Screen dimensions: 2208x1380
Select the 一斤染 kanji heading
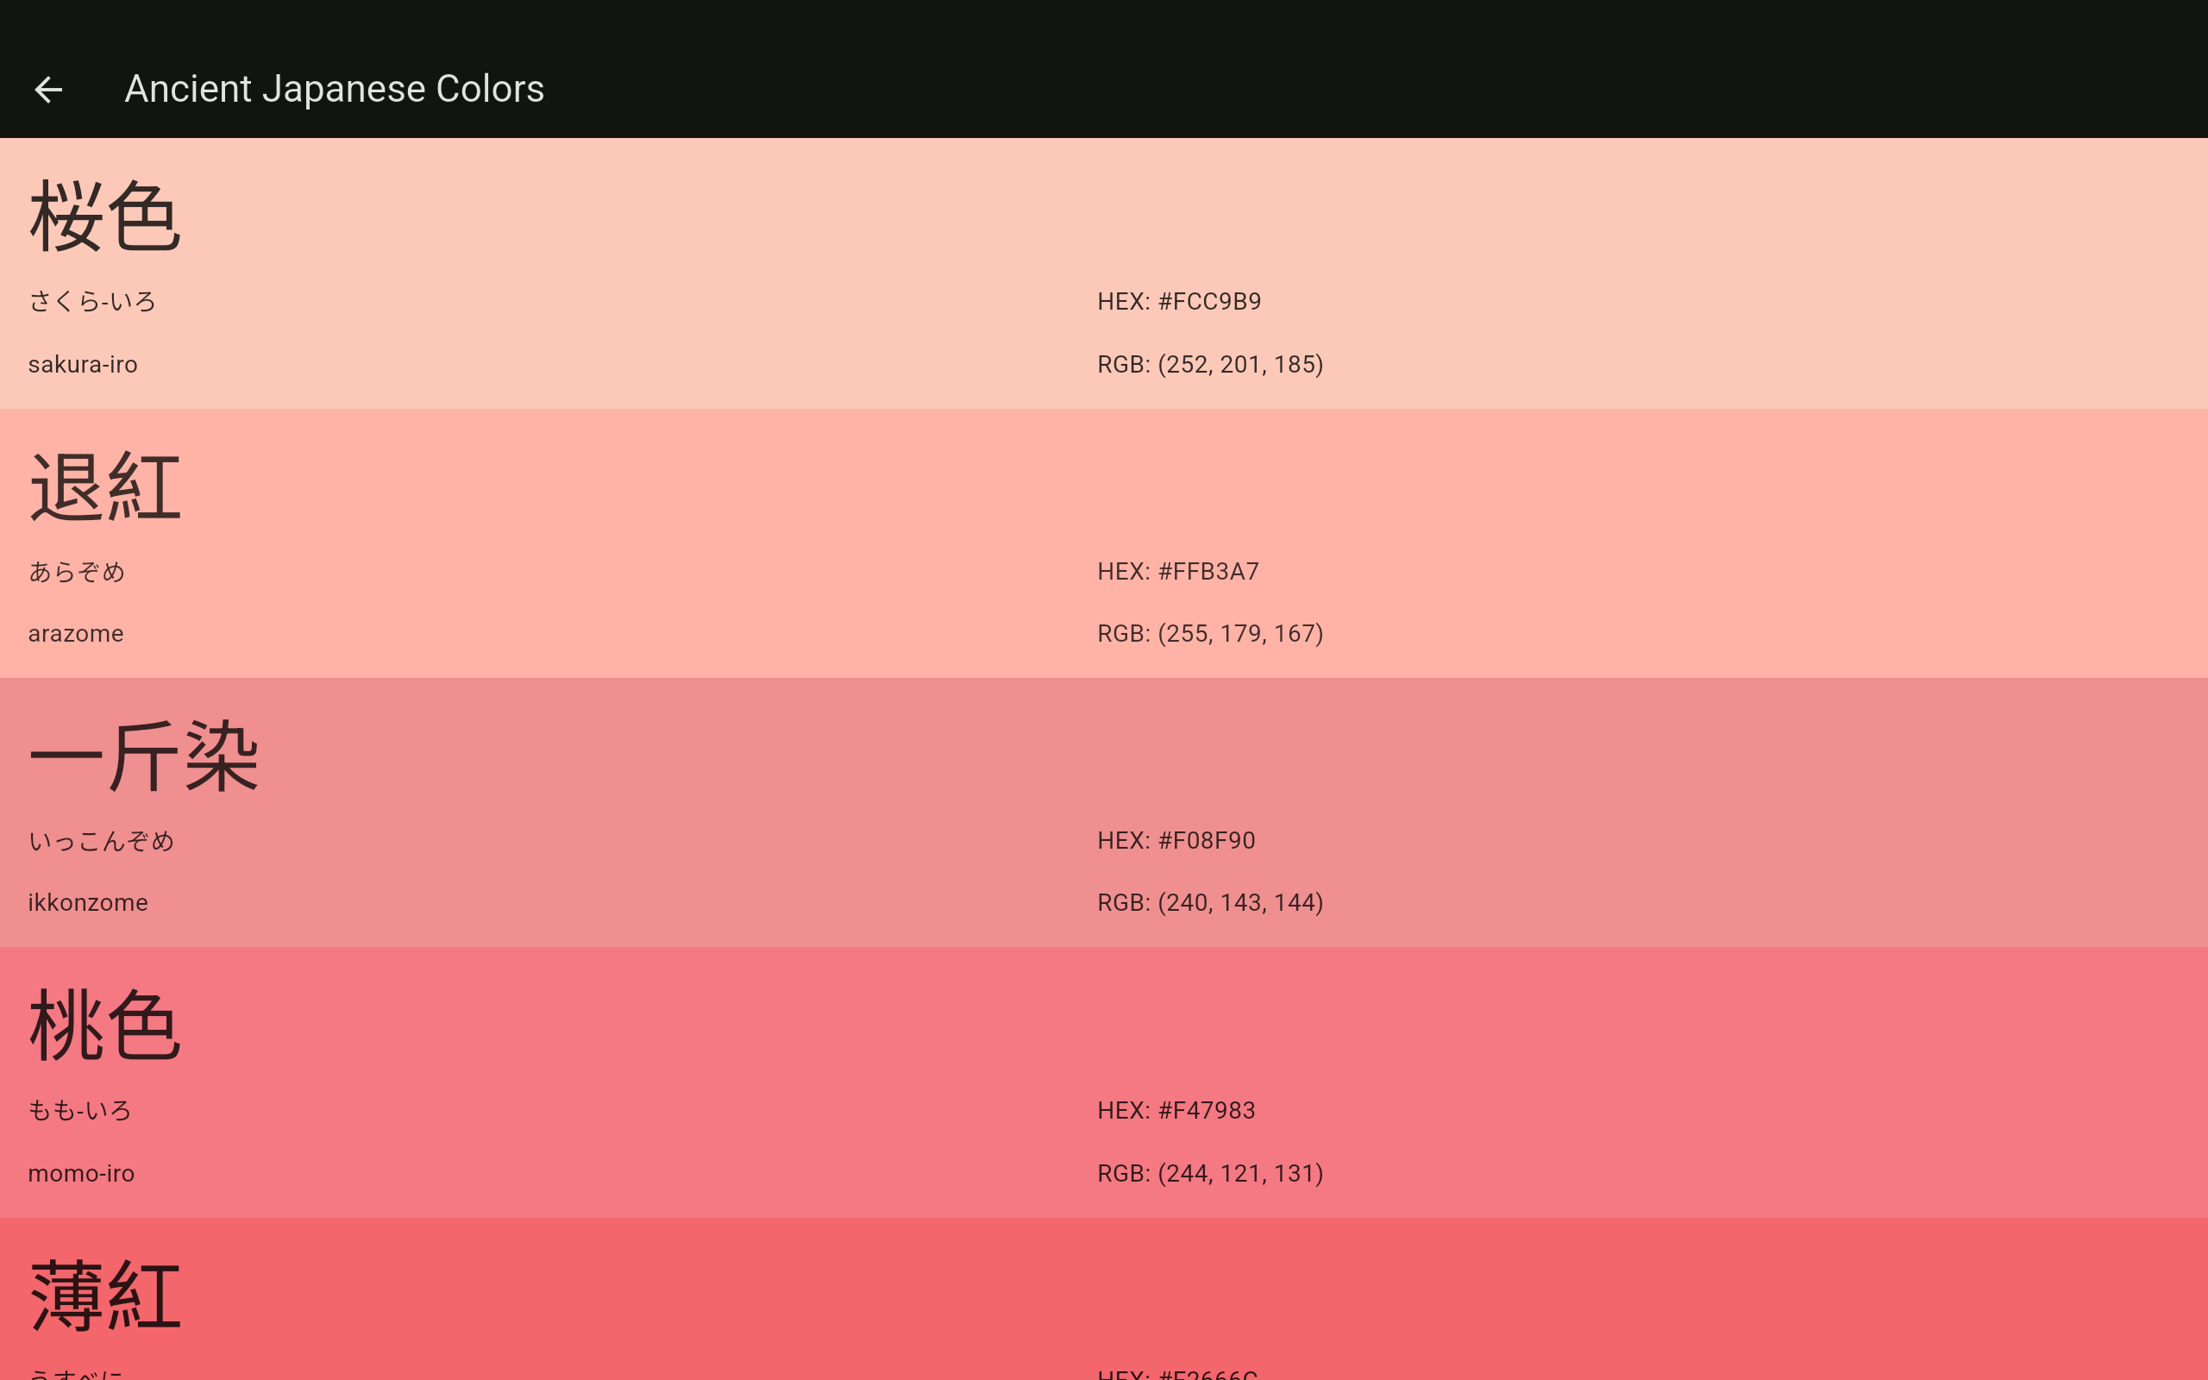coord(144,756)
